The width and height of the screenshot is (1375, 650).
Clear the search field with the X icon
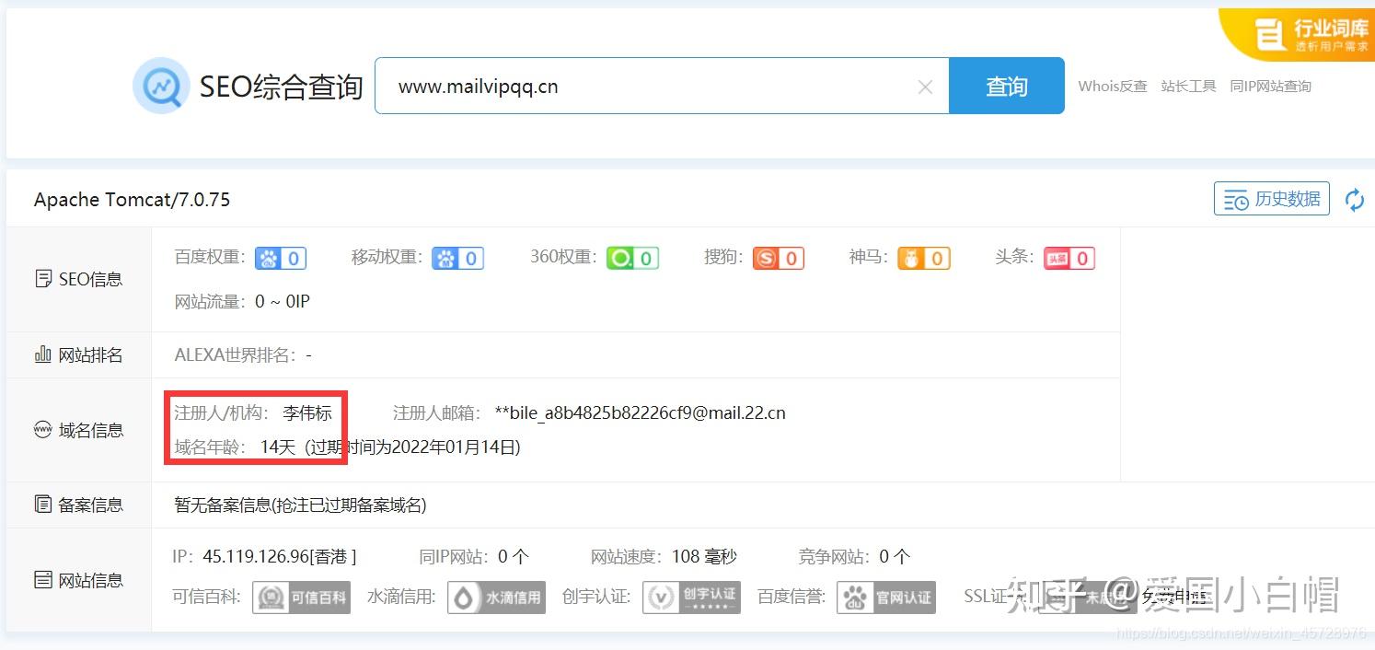926,87
